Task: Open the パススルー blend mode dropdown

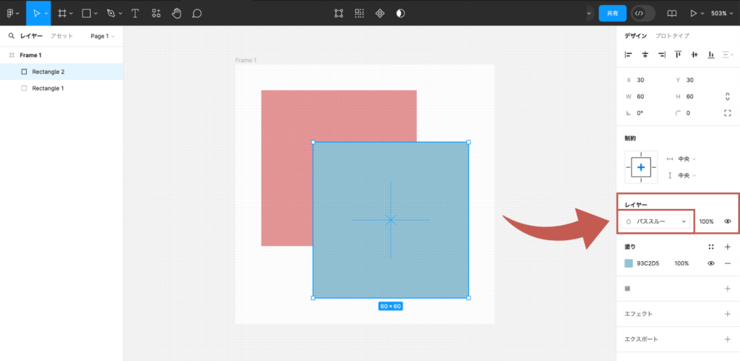Action: (x=656, y=221)
